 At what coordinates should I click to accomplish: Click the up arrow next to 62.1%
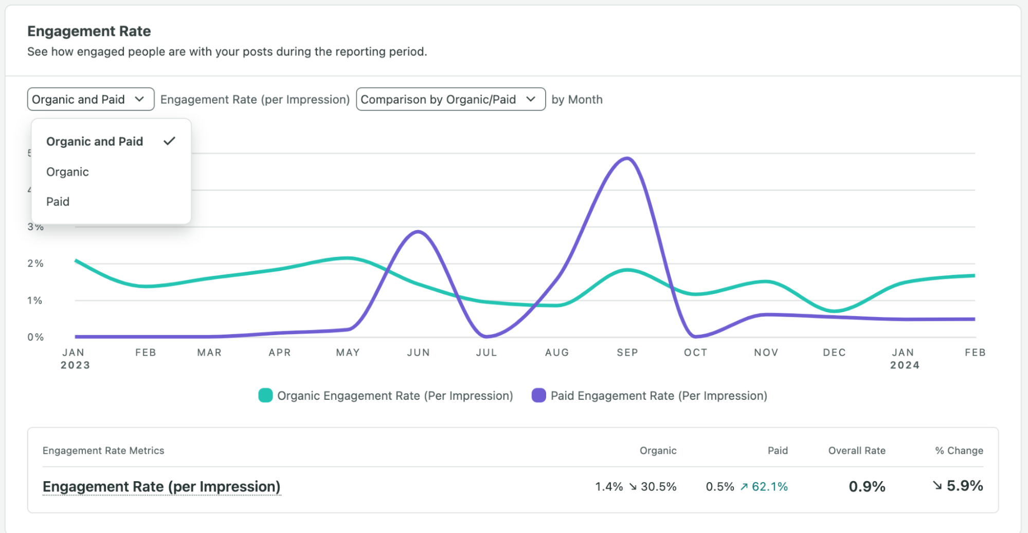tap(744, 486)
